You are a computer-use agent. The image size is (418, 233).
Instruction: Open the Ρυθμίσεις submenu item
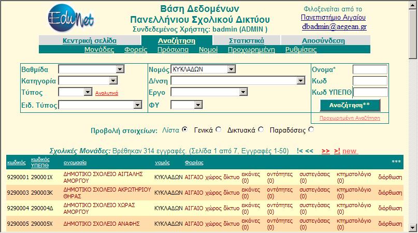click(301, 50)
